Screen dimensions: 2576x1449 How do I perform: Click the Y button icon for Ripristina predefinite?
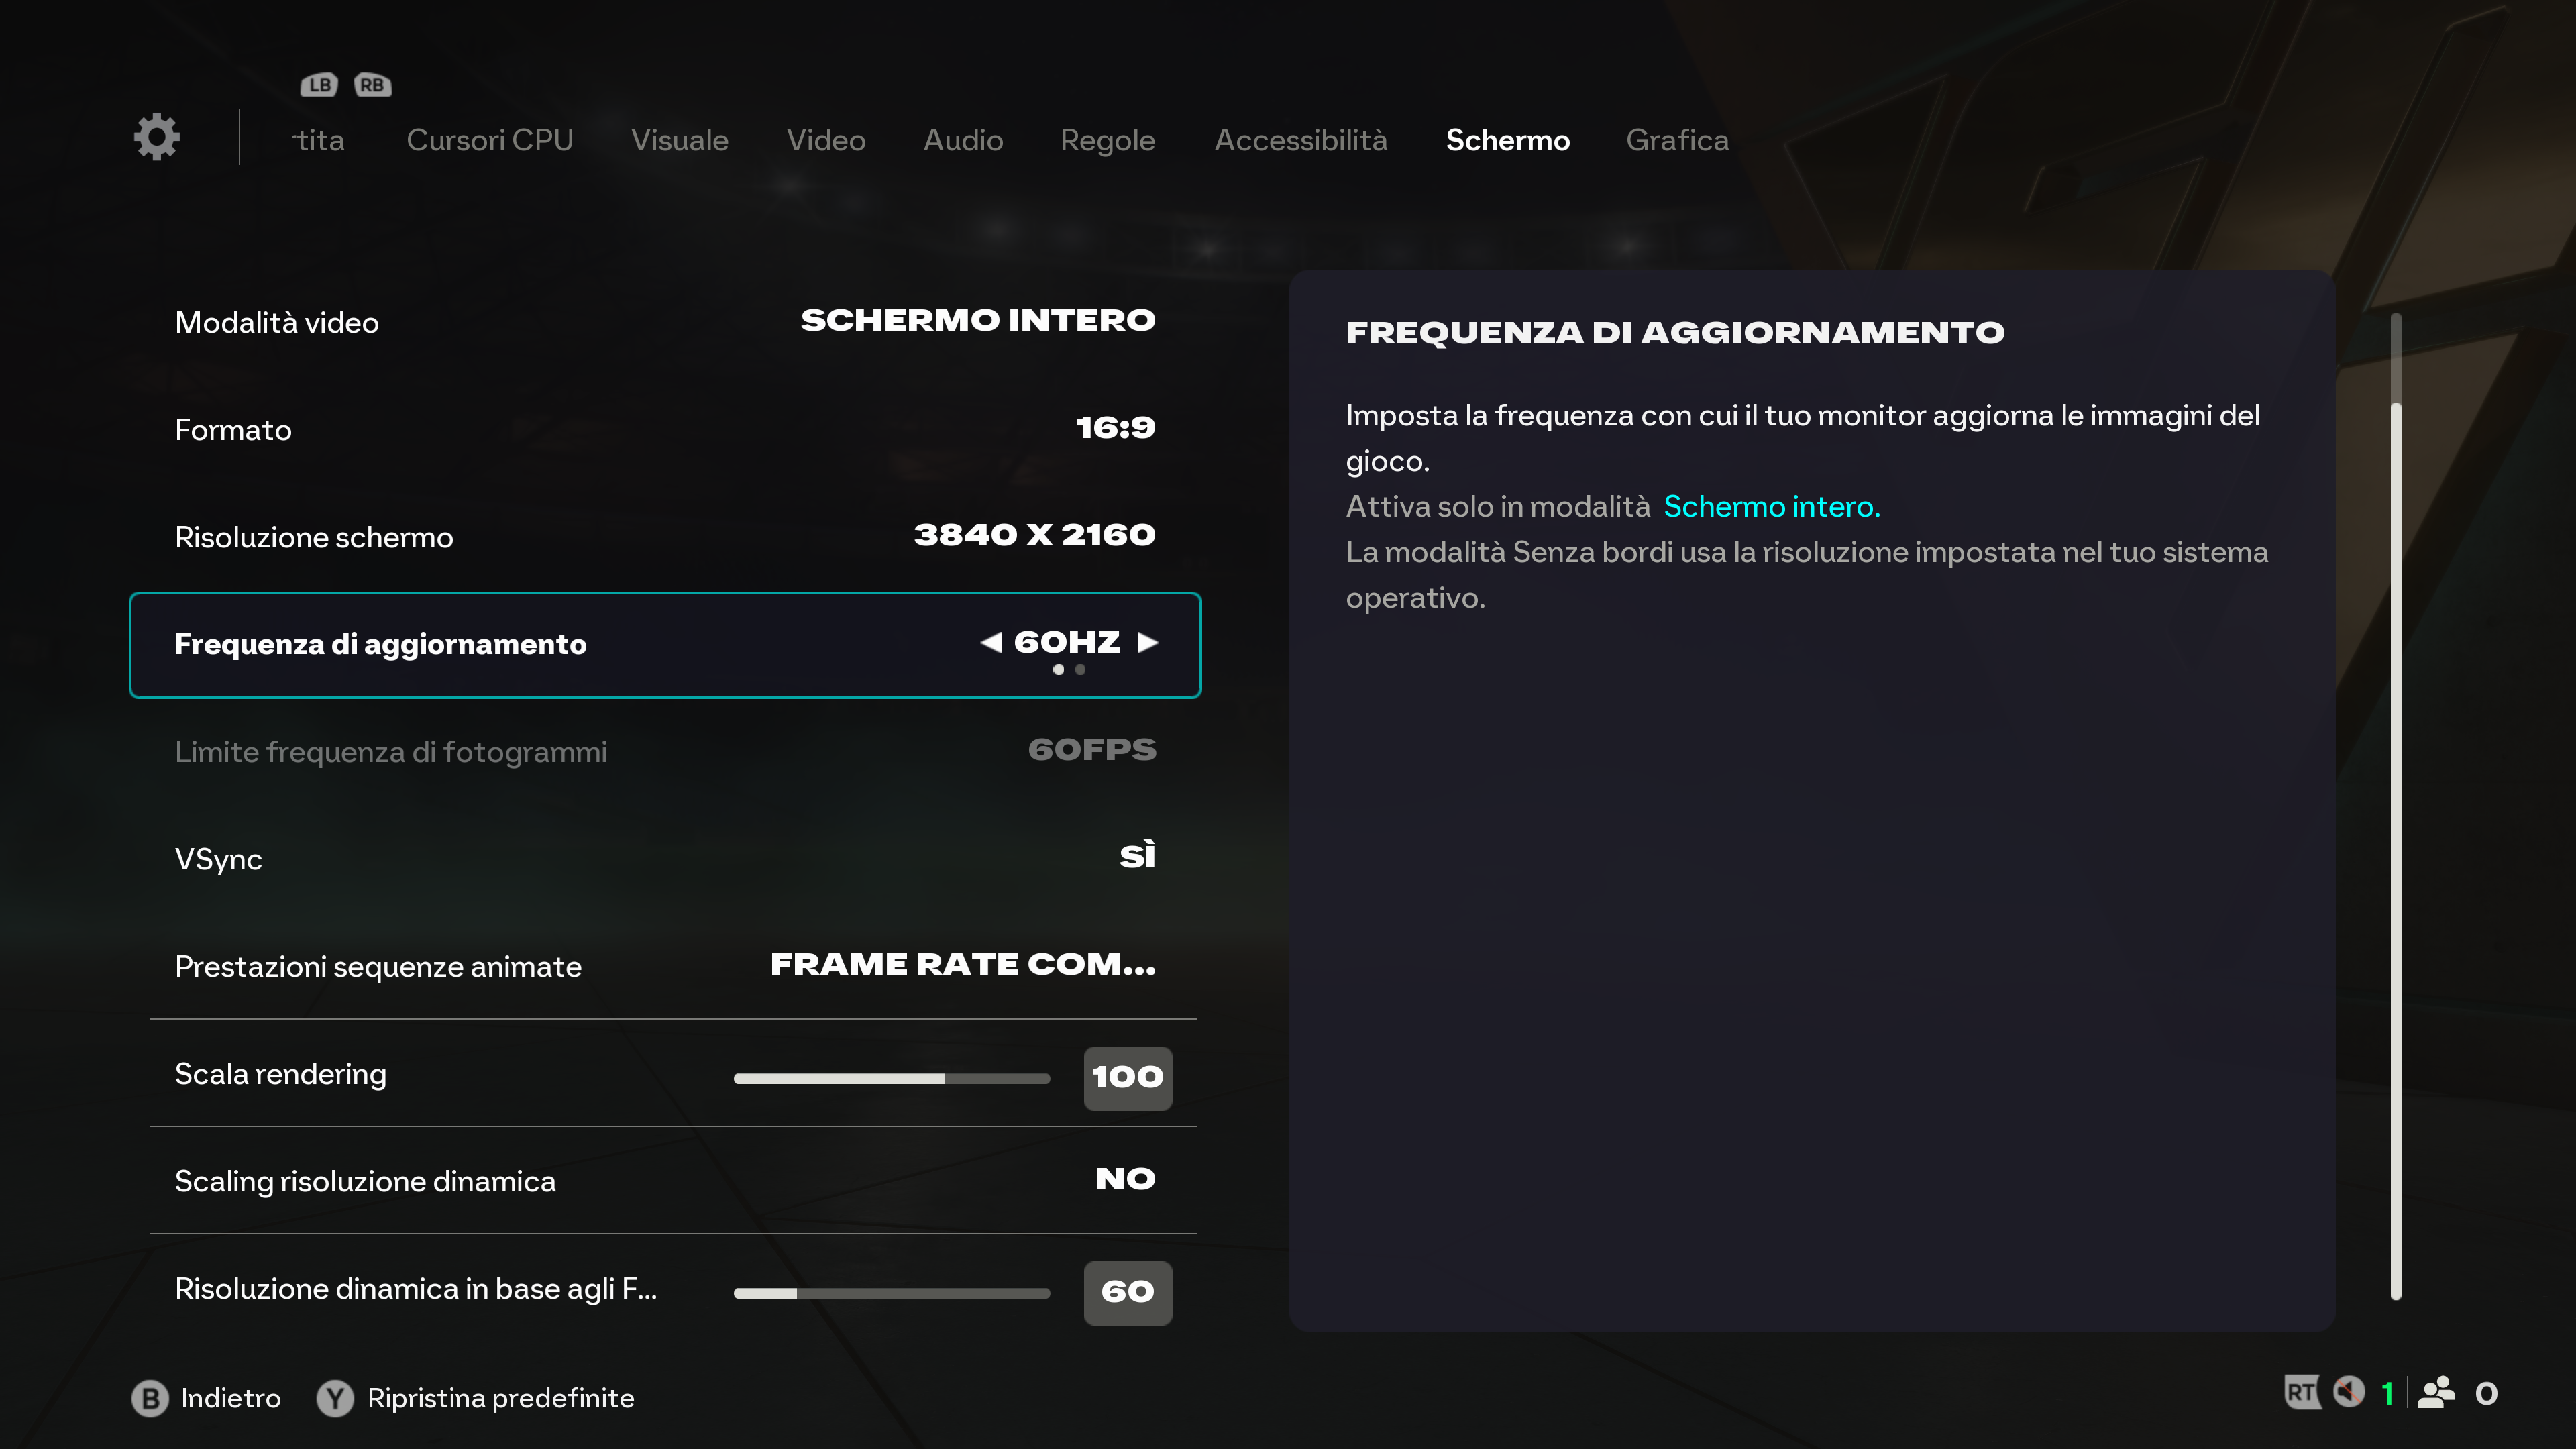click(335, 1398)
